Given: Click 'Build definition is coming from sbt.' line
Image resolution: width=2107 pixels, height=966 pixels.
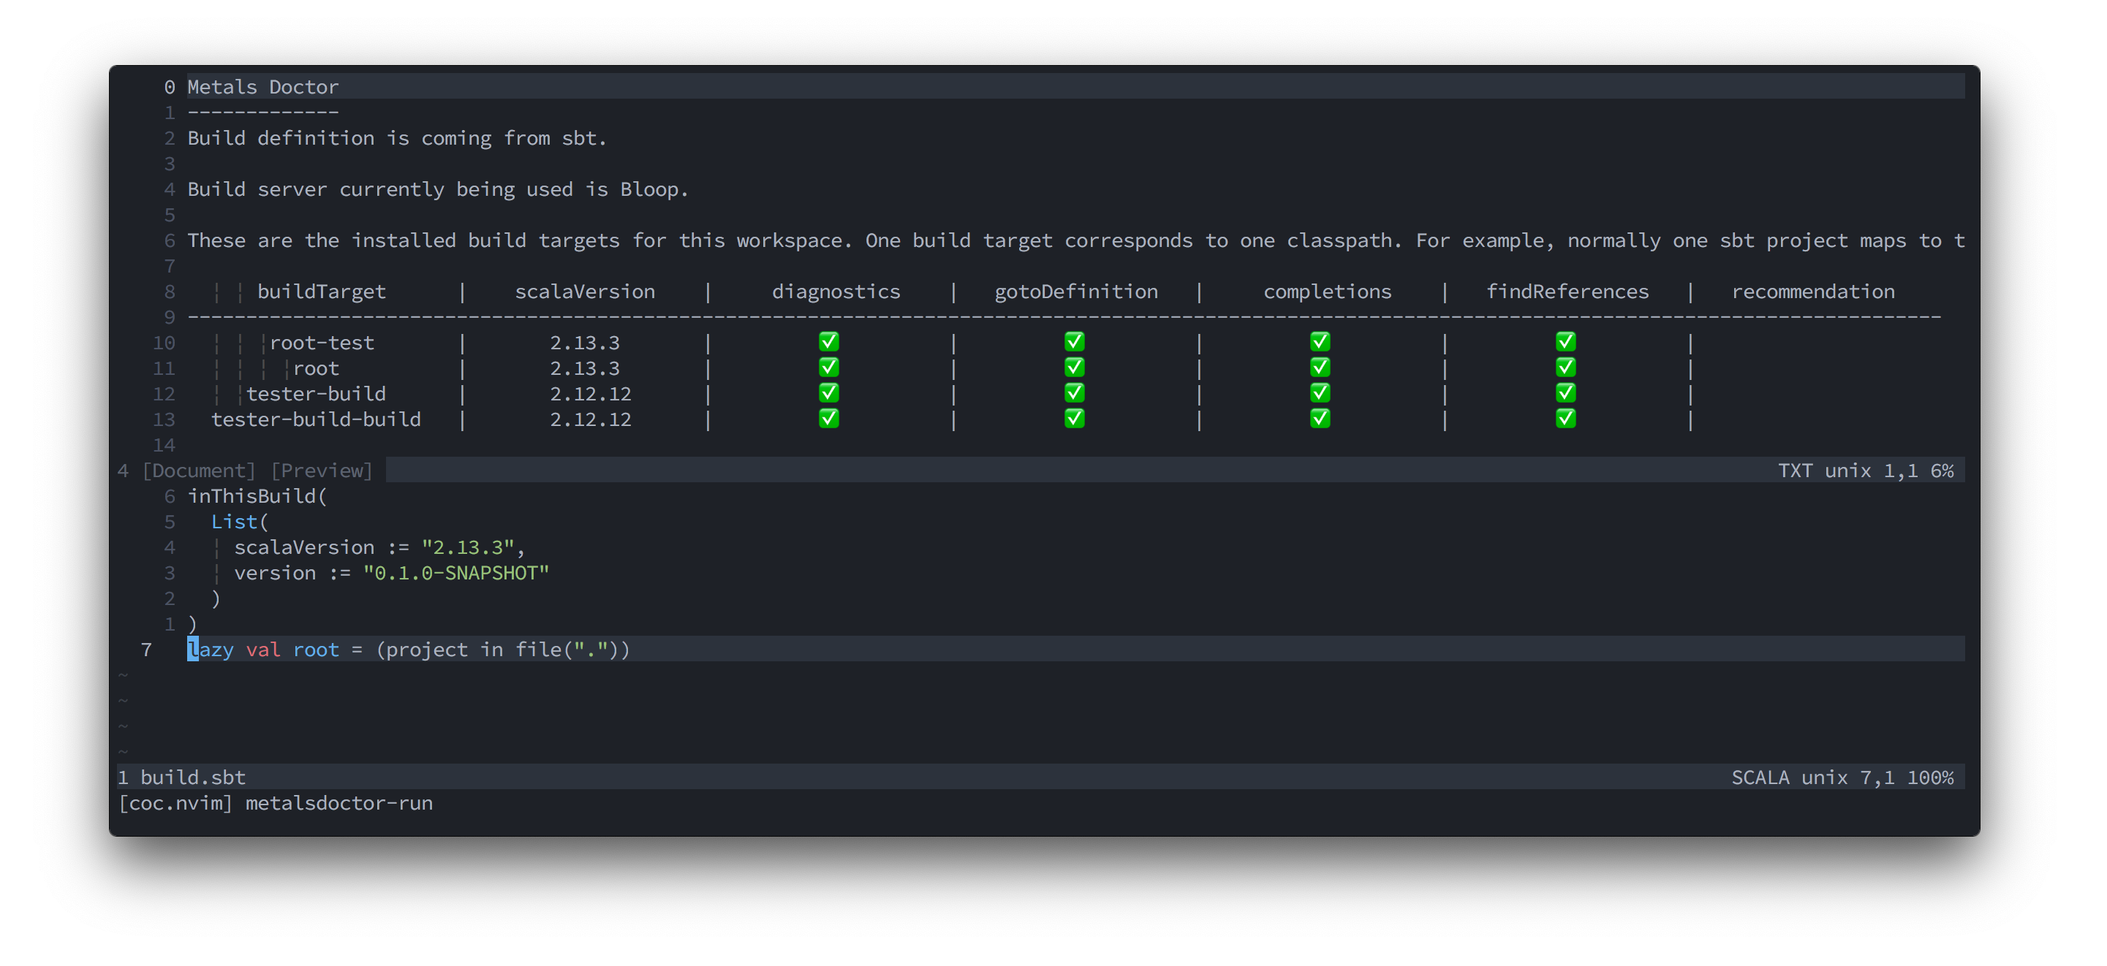Looking at the screenshot, I should [x=397, y=138].
